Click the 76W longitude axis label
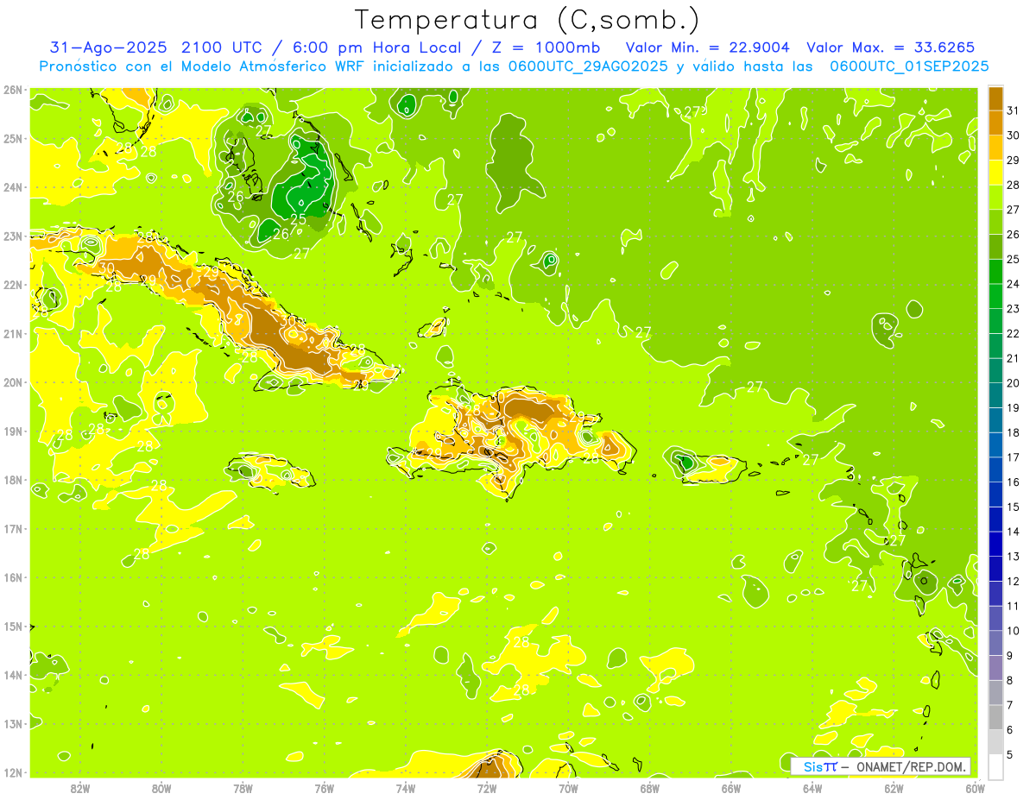This screenshot has width=1036, height=800. (324, 788)
